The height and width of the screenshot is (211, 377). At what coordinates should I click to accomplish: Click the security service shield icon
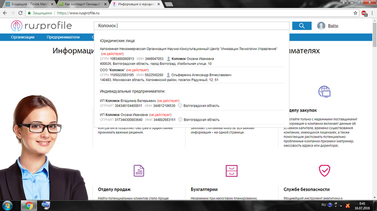pyautogui.click(x=324, y=171)
